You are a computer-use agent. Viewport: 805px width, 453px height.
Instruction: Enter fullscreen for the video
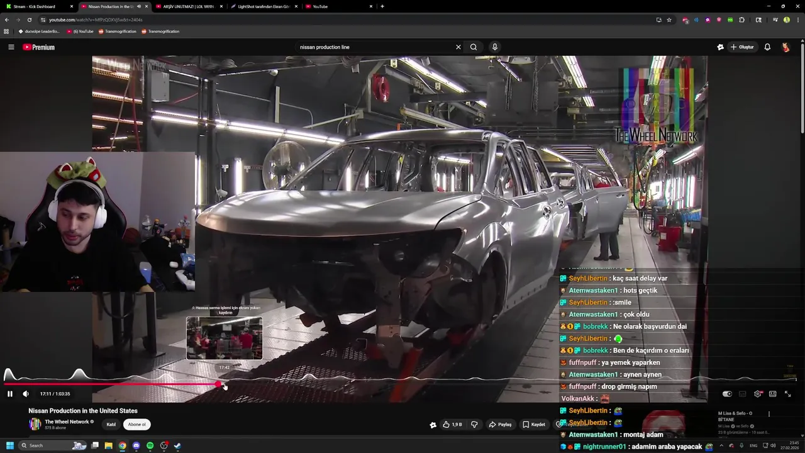coord(787,394)
